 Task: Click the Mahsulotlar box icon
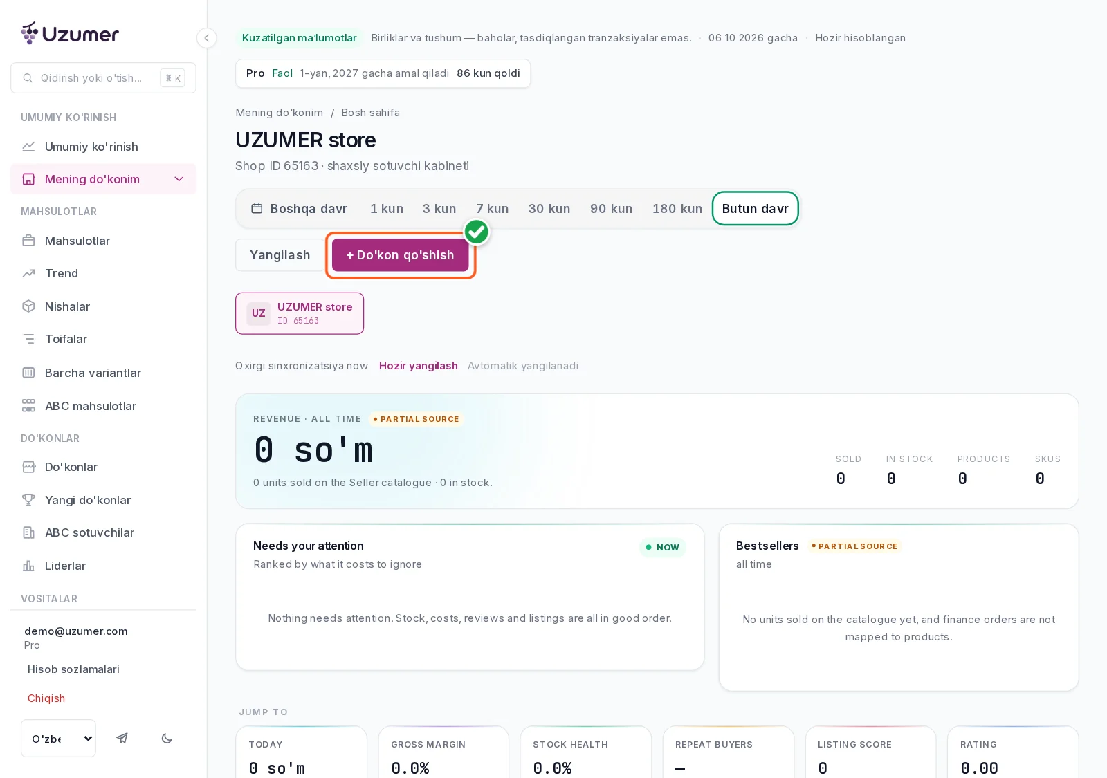point(28,241)
